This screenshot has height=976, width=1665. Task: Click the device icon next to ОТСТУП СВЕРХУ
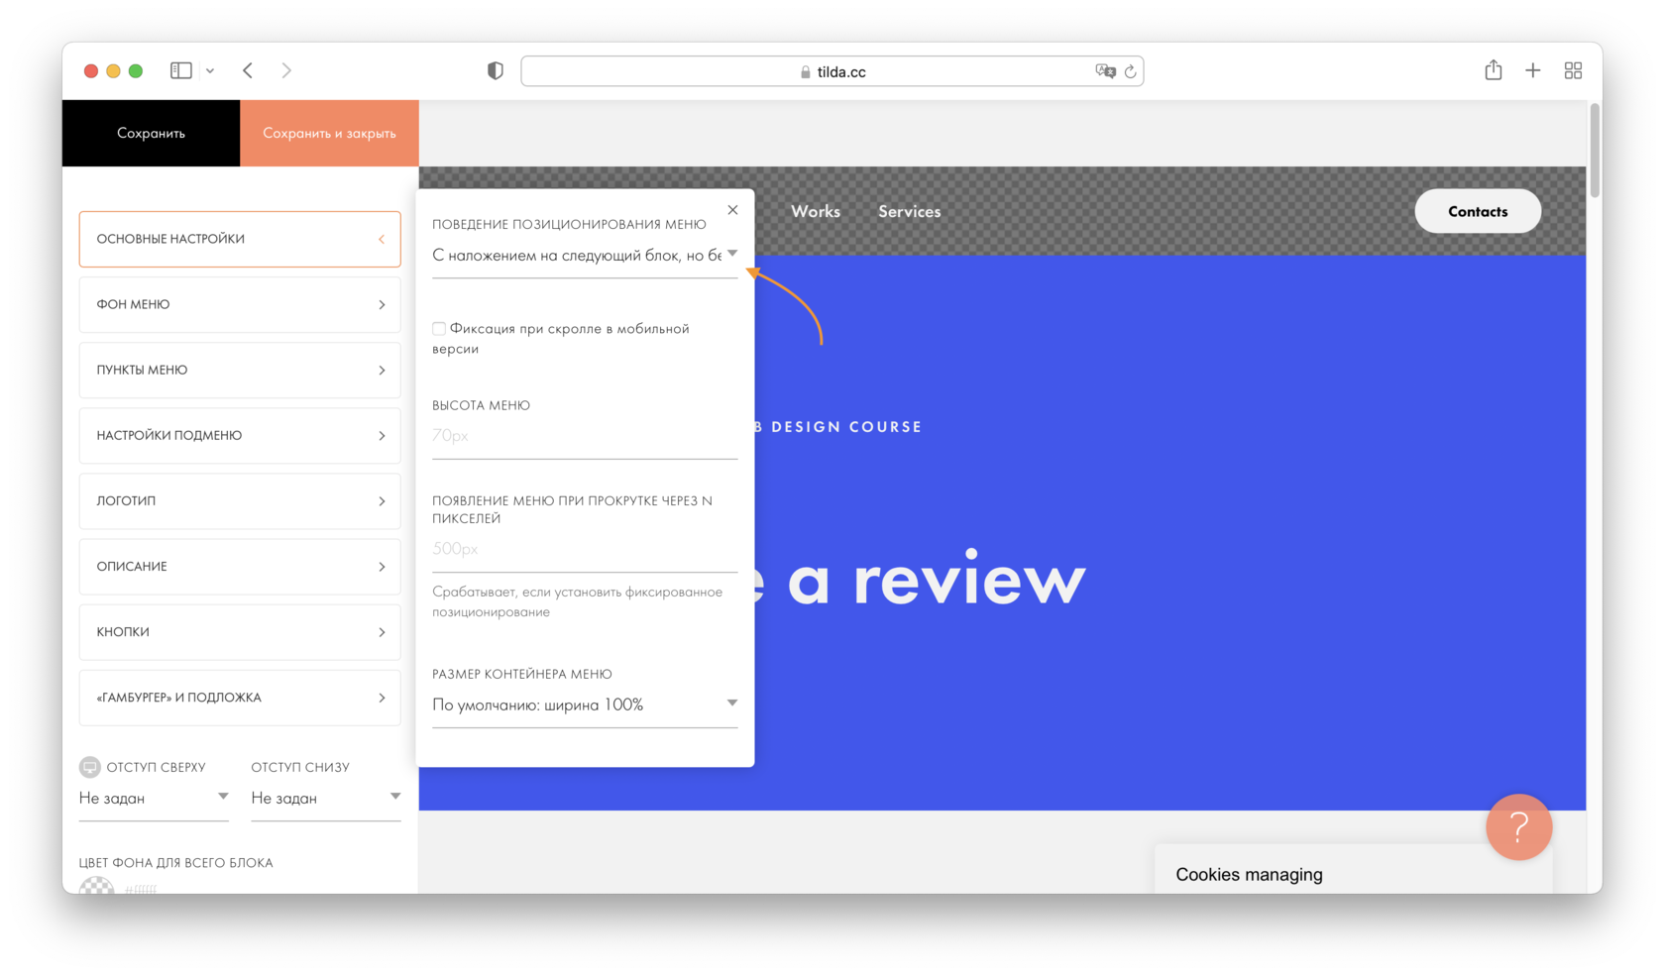[90, 767]
